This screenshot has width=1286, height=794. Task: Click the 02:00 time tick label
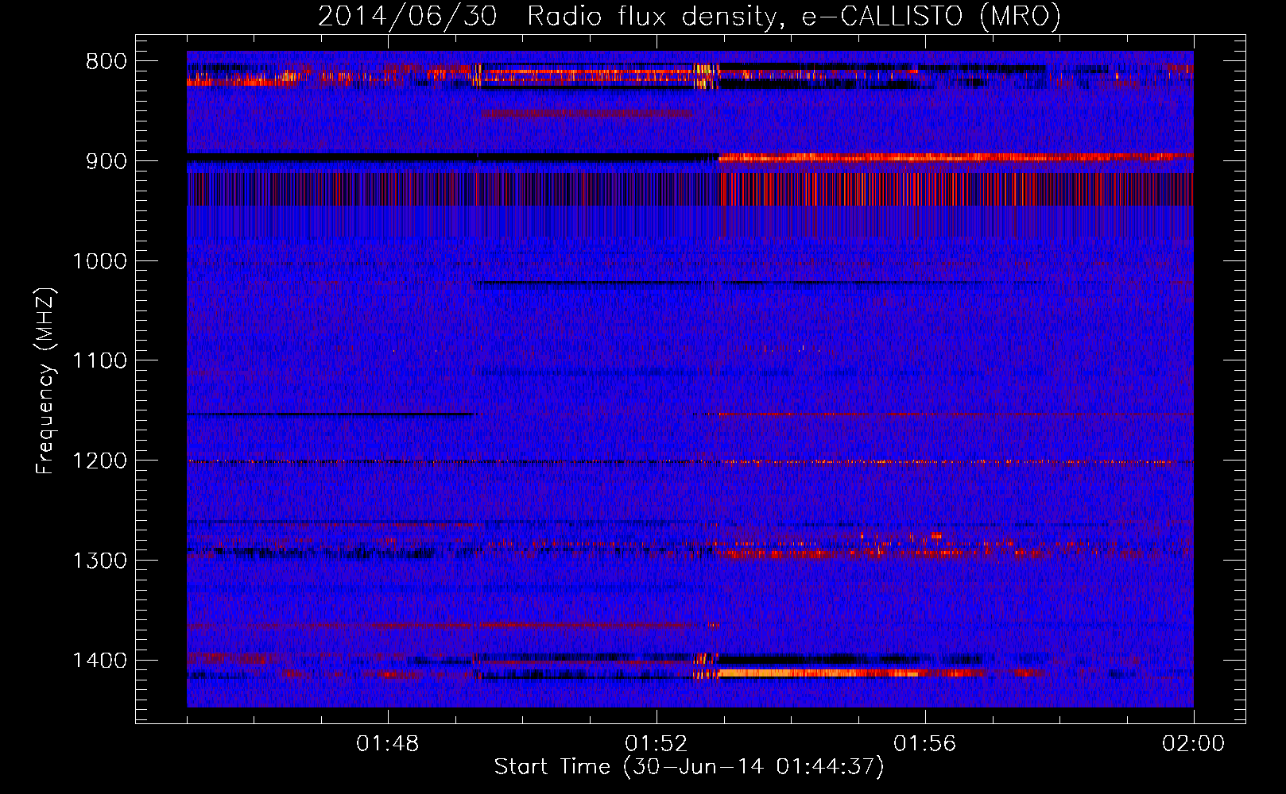tap(1194, 744)
